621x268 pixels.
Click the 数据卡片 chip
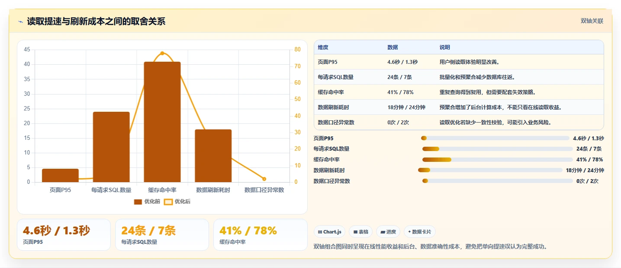pyautogui.click(x=419, y=232)
